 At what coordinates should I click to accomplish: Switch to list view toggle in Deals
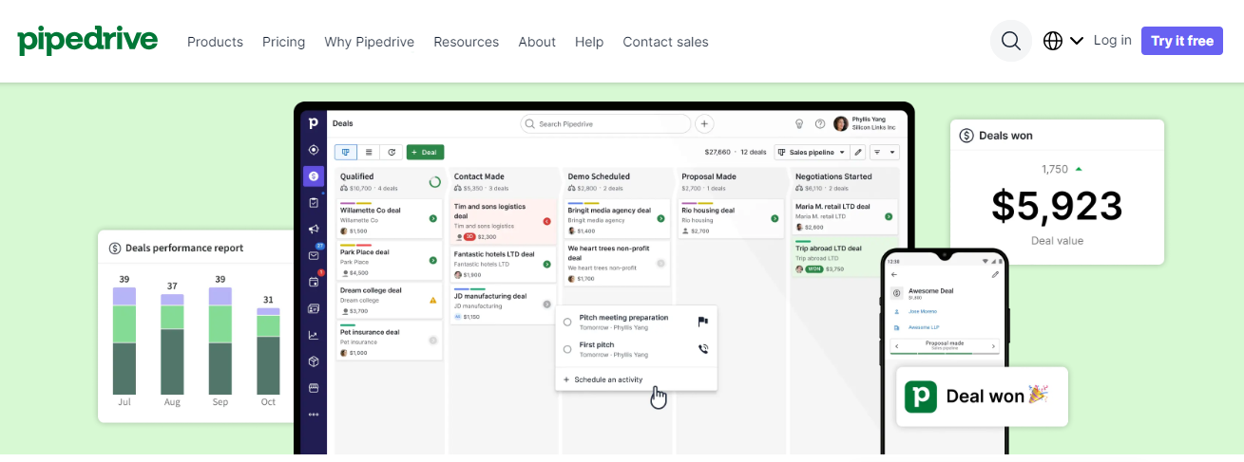coord(369,152)
